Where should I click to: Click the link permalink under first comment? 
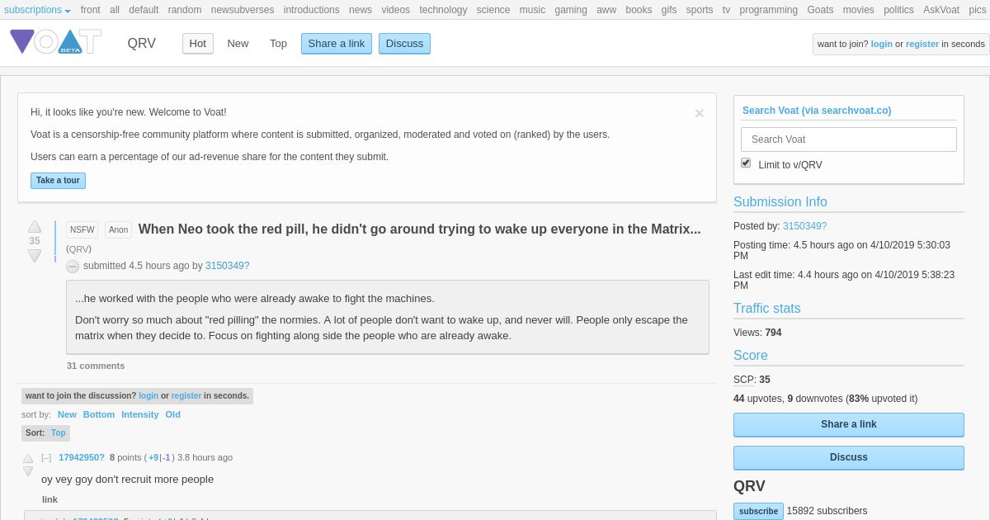pos(49,499)
